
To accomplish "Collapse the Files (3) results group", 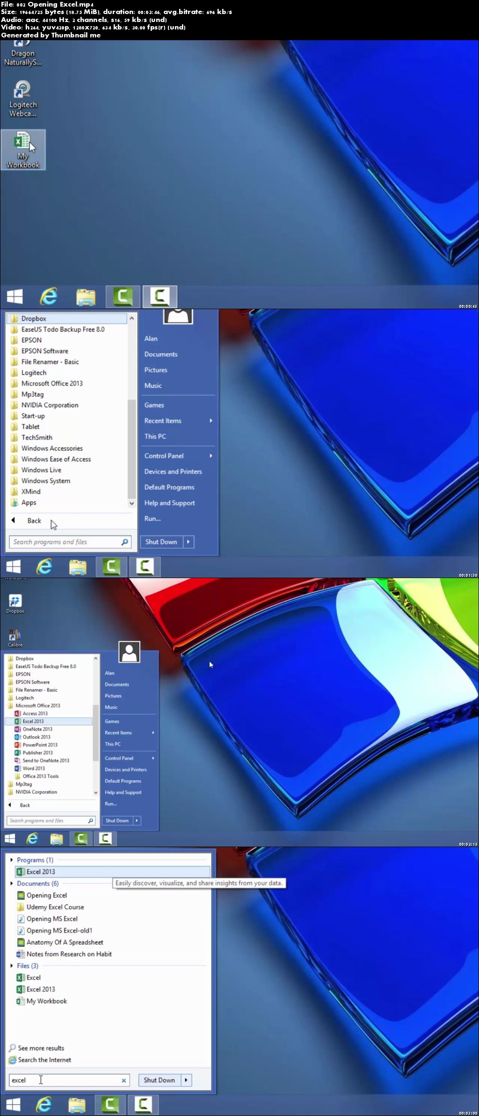I will (12, 965).
